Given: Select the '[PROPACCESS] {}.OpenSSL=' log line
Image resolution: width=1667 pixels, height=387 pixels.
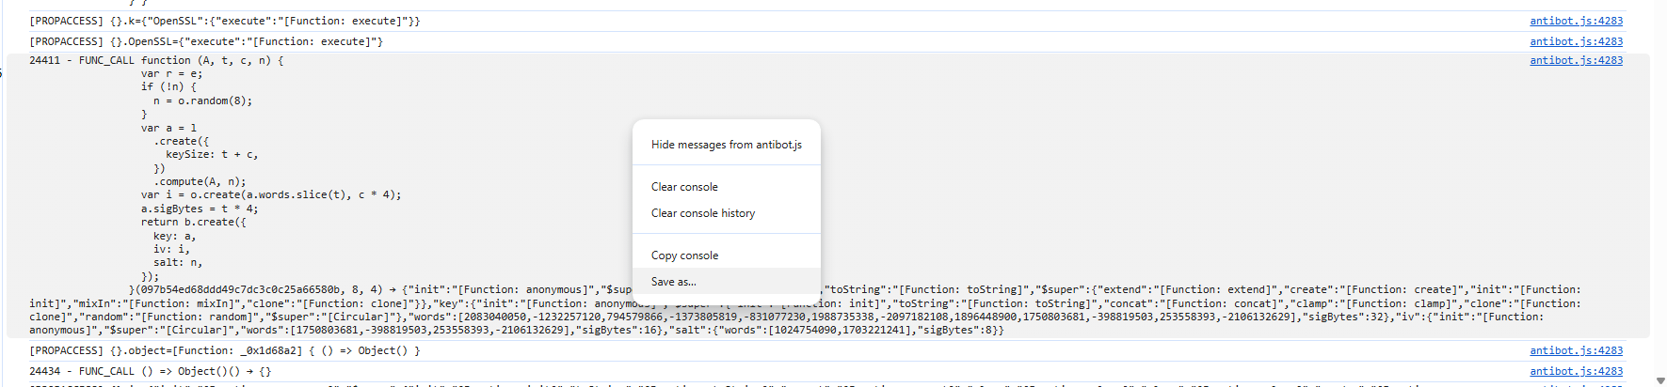Looking at the screenshot, I should point(206,41).
